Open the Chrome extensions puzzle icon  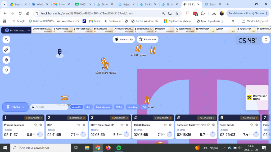(203, 13)
